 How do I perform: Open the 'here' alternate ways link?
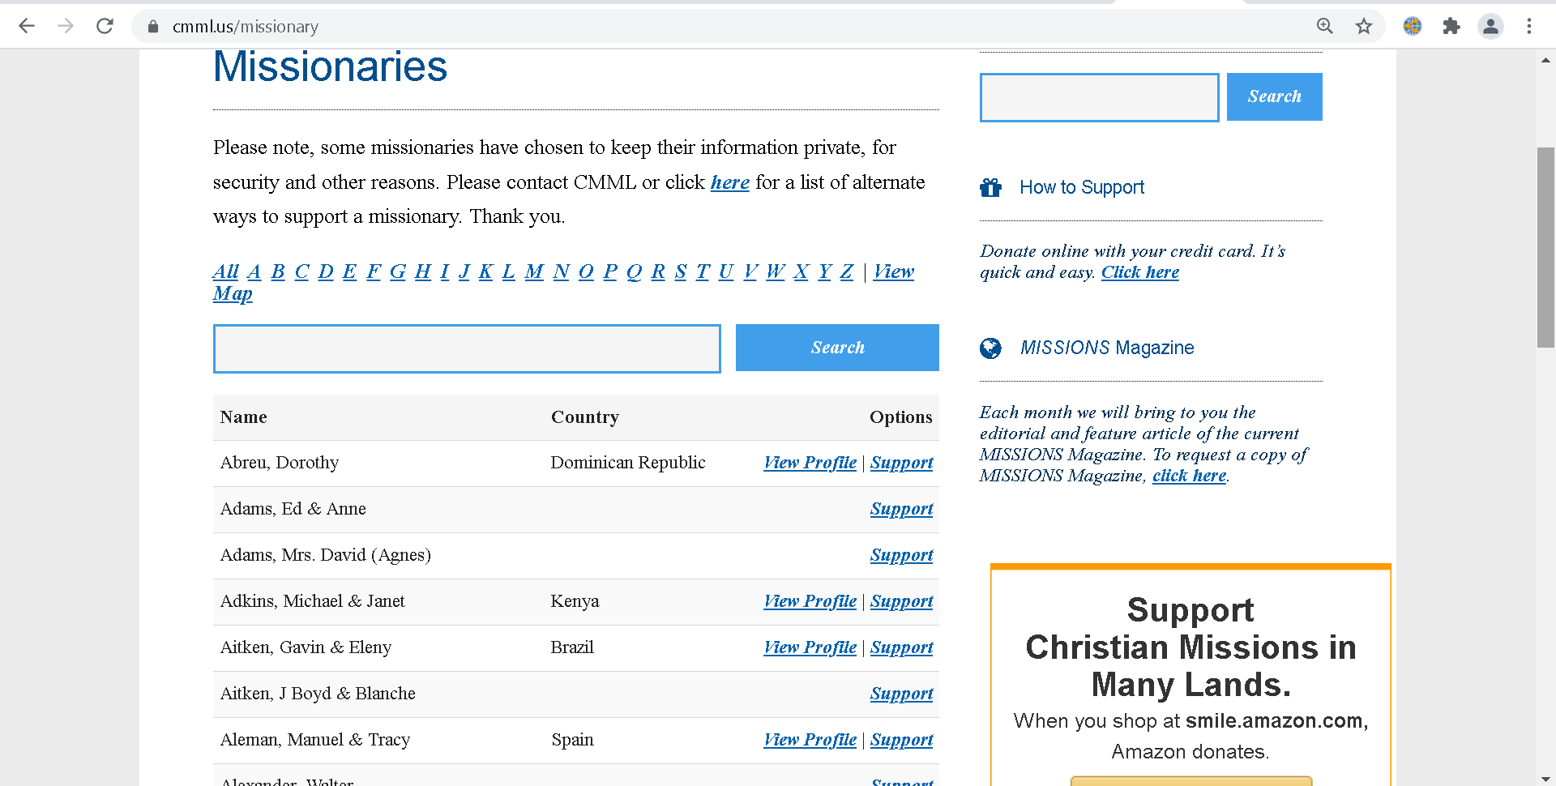[x=729, y=183]
